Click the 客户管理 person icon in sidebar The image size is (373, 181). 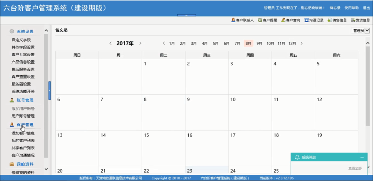pos(12,125)
